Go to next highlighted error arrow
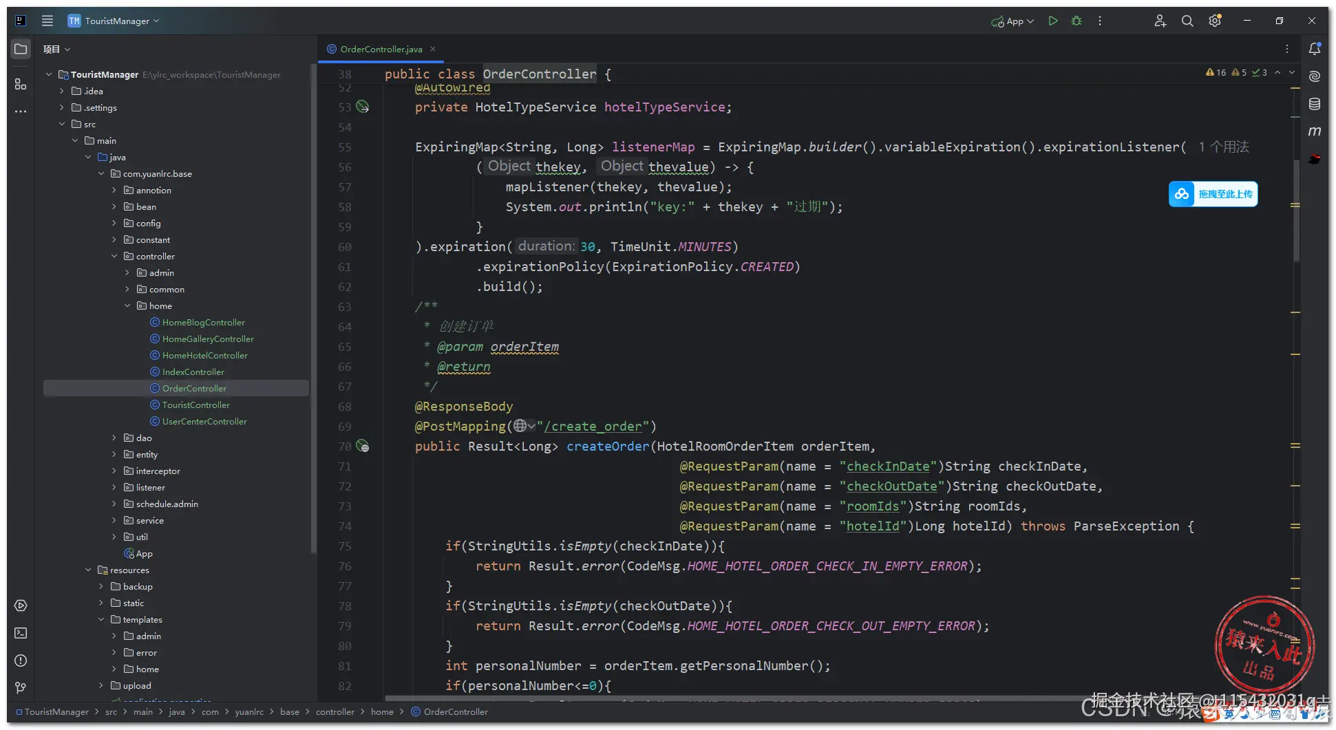 (x=1292, y=72)
